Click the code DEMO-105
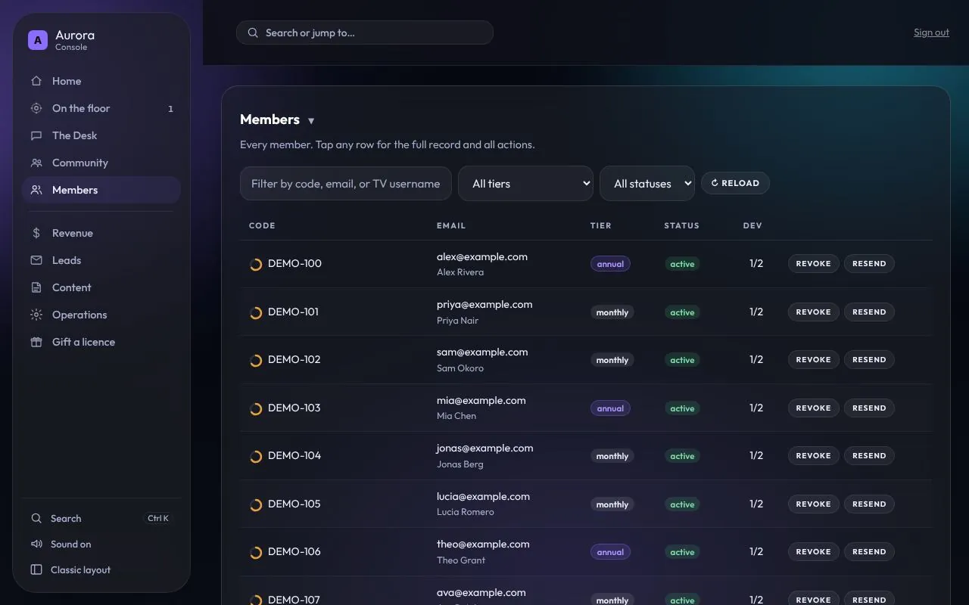Screen dimensions: 969x605 click(x=294, y=504)
